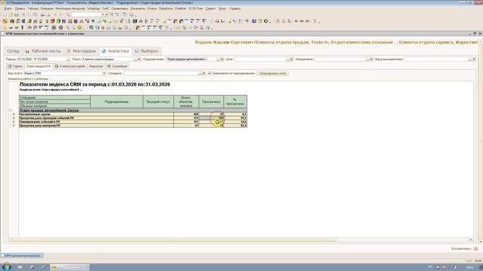Click the Сотрудник input field

(x=161, y=74)
